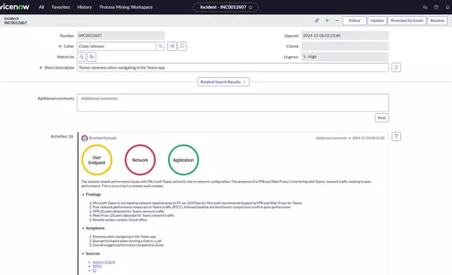
Task: Click finding 'Remote worker context. Out of office'
Action: tap(119, 220)
